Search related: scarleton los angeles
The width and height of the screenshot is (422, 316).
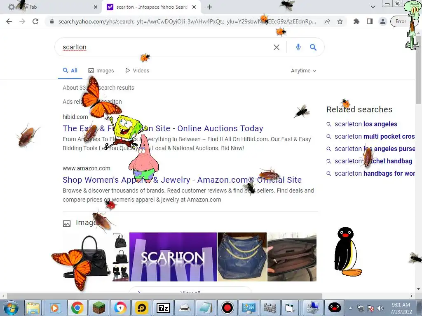pyautogui.click(x=366, y=124)
